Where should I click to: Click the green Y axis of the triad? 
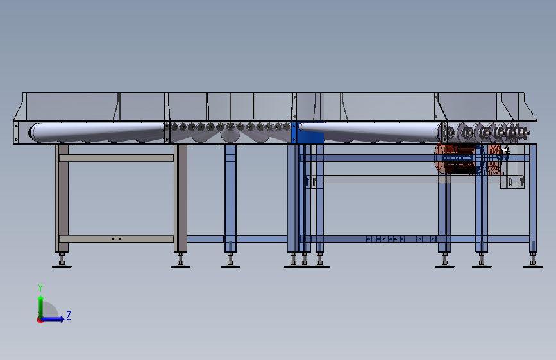pos(41,307)
